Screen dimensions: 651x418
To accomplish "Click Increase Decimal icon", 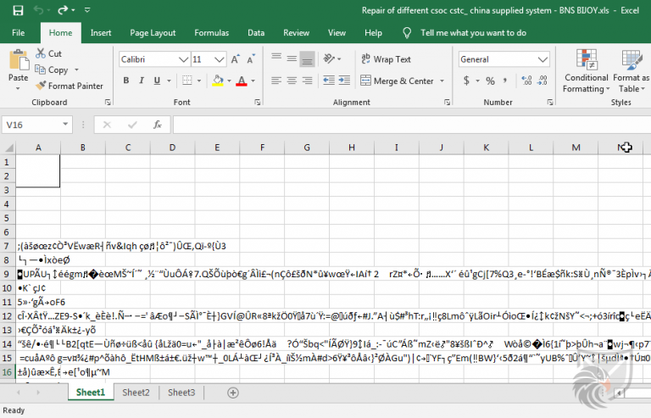I will tap(526, 81).
